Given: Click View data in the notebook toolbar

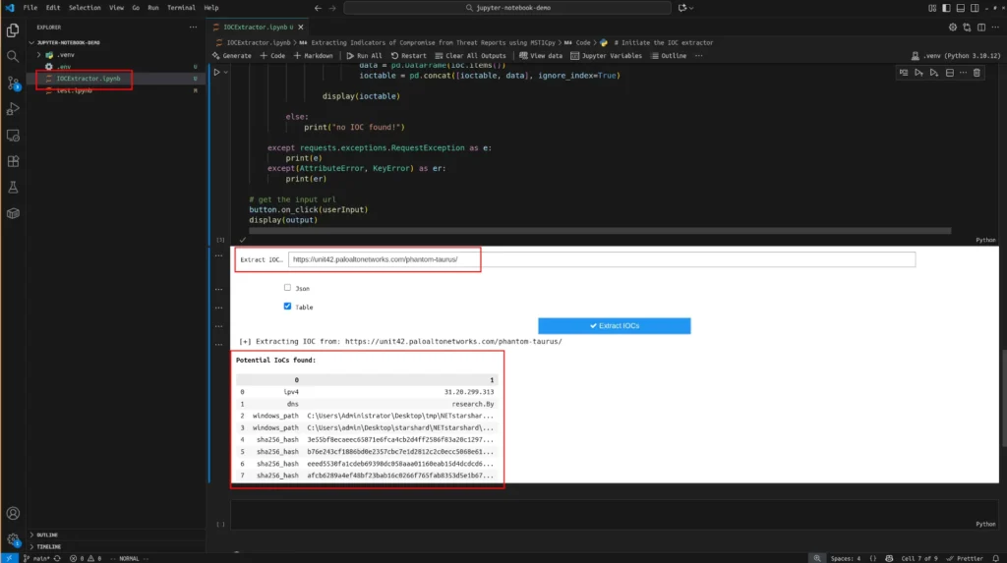Looking at the screenshot, I should (x=541, y=56).
